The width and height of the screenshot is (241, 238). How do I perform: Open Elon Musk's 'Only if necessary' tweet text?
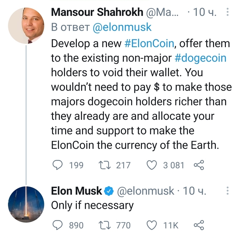(92, 206)
